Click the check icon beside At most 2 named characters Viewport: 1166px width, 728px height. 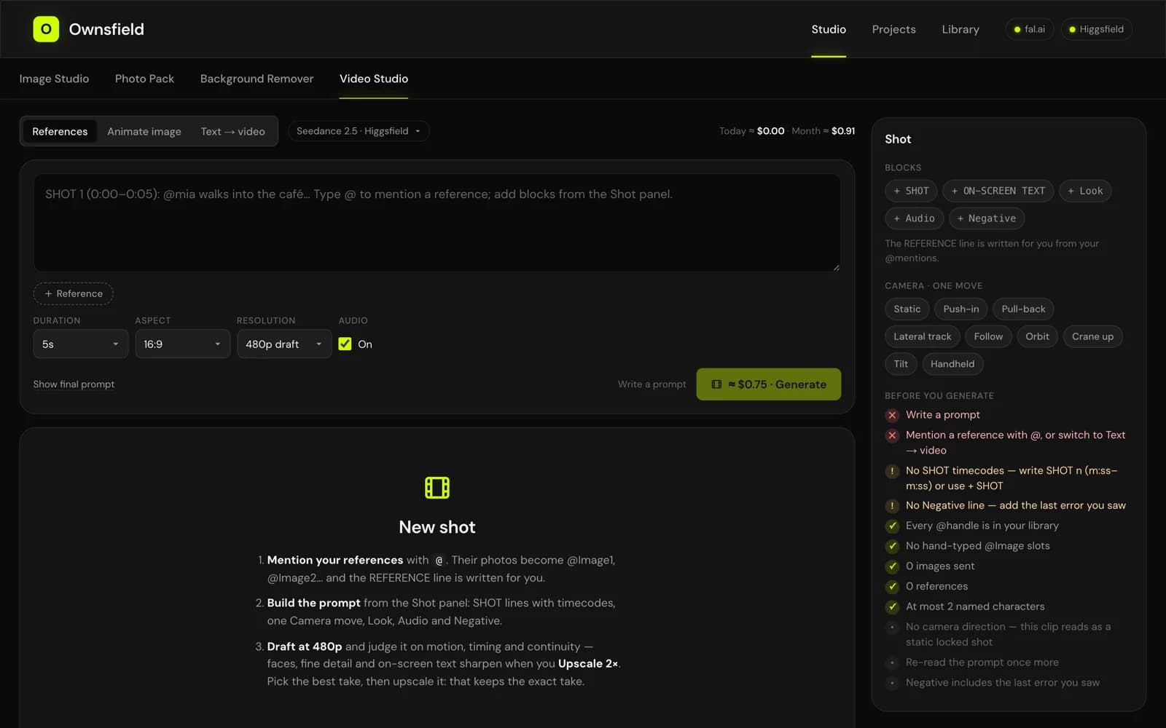[x=892, y=606]
